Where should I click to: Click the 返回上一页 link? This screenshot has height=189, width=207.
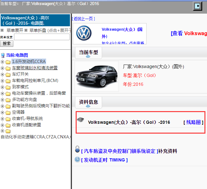click(x=83, y=19)
